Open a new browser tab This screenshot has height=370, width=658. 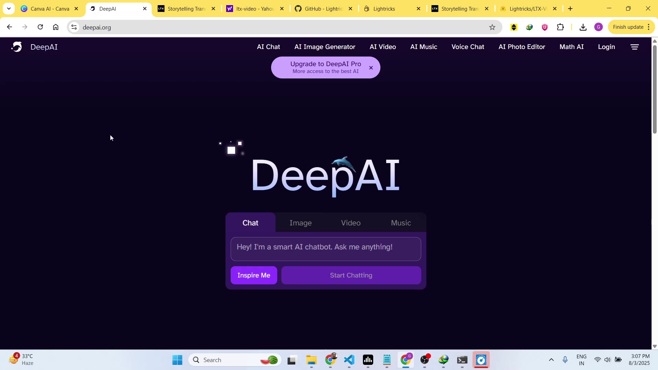(570, 9)
